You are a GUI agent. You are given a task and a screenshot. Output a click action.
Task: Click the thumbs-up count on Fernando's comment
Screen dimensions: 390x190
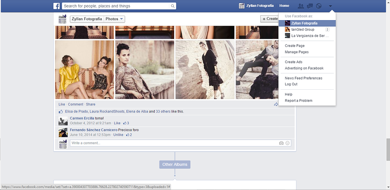tap(129, 135)
